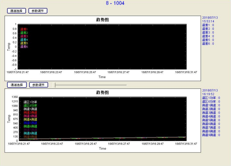Click the upper chart's 趋势图 title

(x=102, y=20)
